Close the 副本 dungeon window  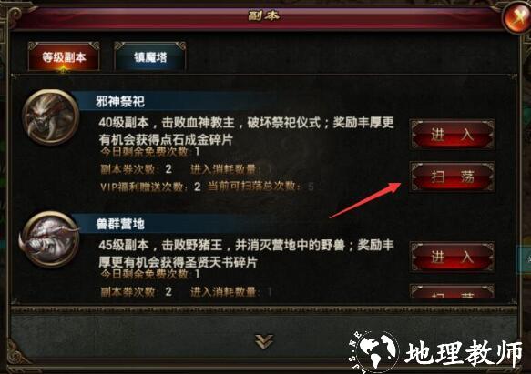coord(517,17)
